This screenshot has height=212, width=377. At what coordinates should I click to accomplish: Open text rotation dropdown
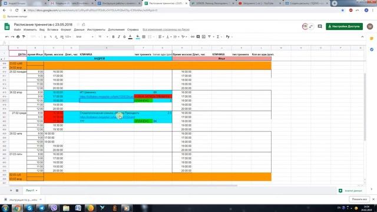tap(184, 37)
